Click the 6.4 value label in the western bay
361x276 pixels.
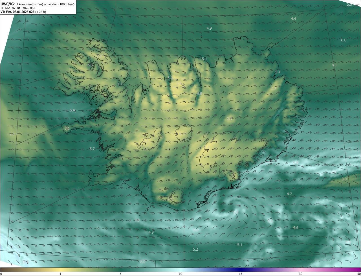[72, 110]
